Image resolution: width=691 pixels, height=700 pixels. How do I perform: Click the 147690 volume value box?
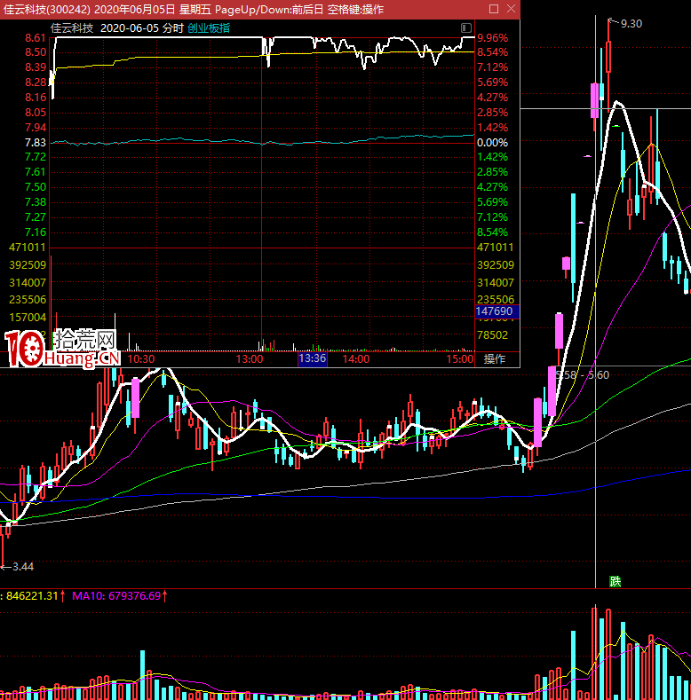(x=495, y=311)
